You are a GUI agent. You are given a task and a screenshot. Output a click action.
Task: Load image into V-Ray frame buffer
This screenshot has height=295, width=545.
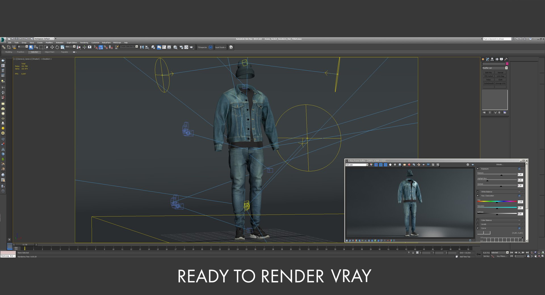[404, 165]
